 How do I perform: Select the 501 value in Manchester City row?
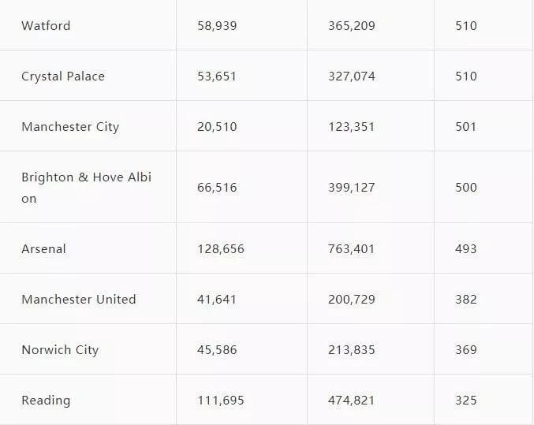pyautogui.click(x=466, y=127)
